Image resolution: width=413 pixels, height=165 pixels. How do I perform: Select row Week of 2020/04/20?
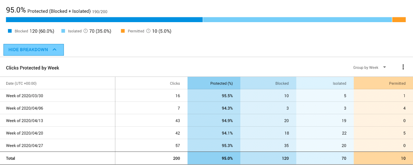tap(206, 133)
